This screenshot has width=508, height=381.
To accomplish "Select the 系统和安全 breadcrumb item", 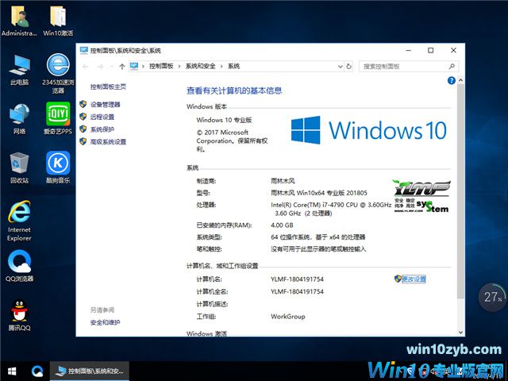I will [200, 66].
